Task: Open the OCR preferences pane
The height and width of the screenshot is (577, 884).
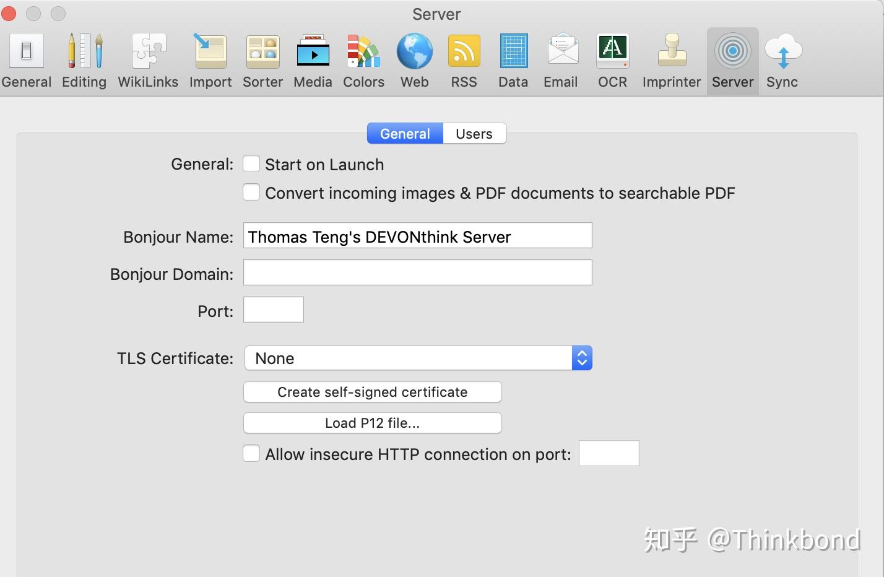Action: 612,59
